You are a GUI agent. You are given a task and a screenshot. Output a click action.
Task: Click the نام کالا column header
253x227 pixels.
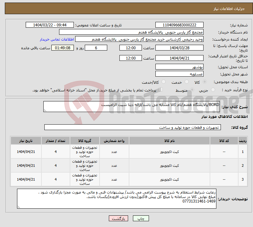click(x=170, y=141)
